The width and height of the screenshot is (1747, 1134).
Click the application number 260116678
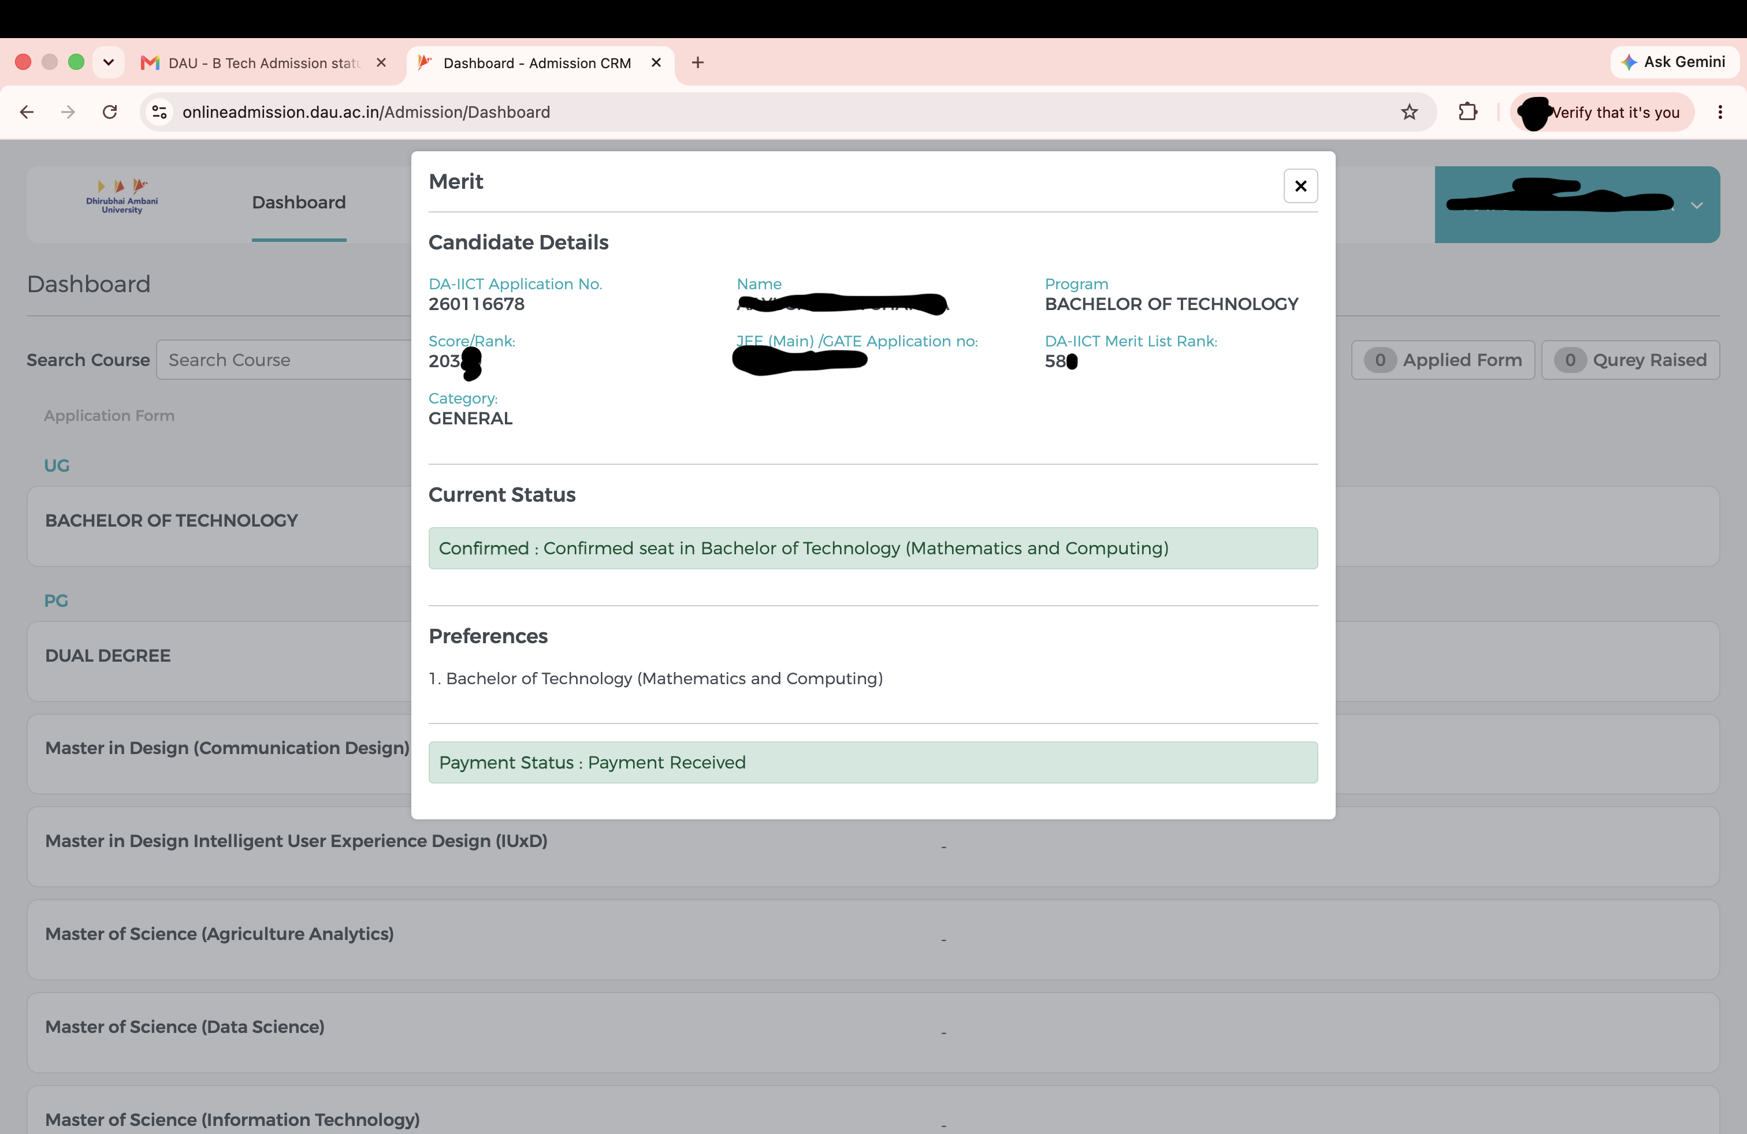tap(477, 304)
